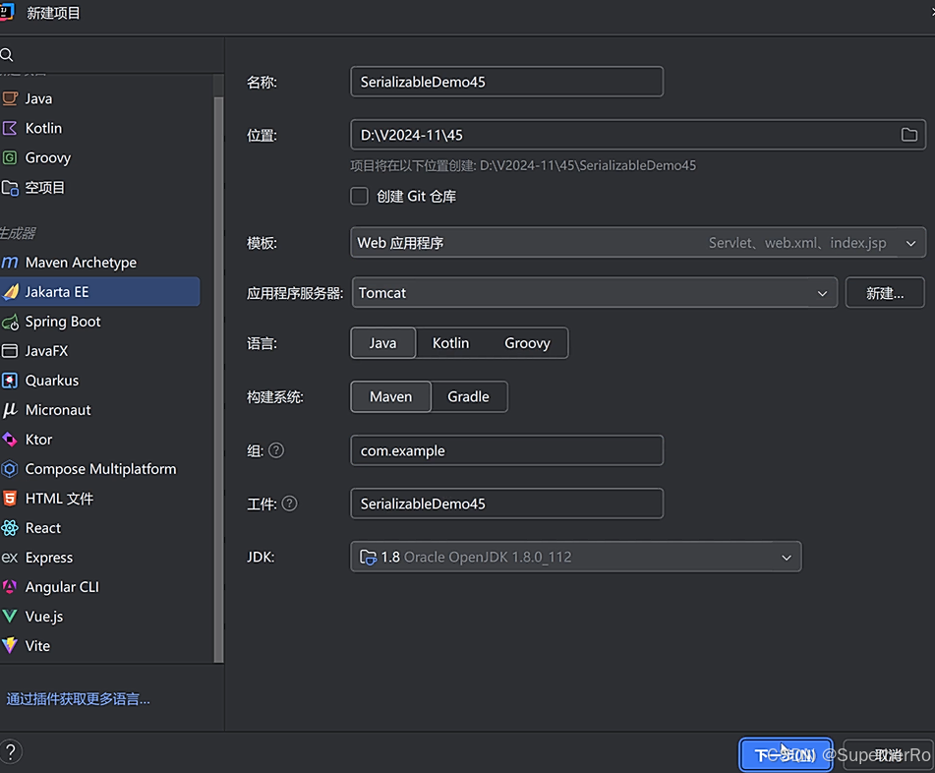This screenshot has width=935, height=773.
Task: Set language to Groovy
Action: (x=527, y=343)
